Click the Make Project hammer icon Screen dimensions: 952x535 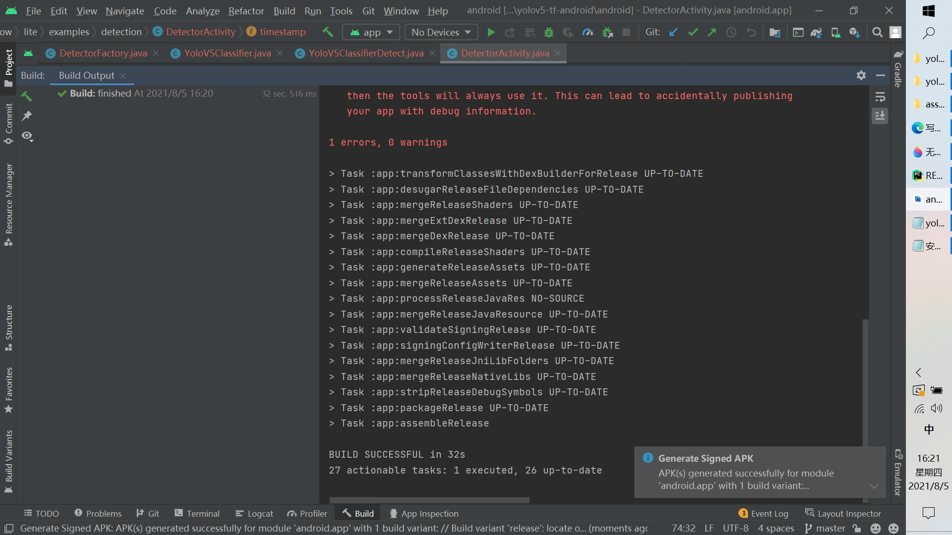328,32
